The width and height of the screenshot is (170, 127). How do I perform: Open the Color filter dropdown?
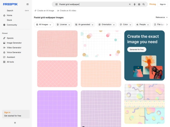click(x=126, y=25)
